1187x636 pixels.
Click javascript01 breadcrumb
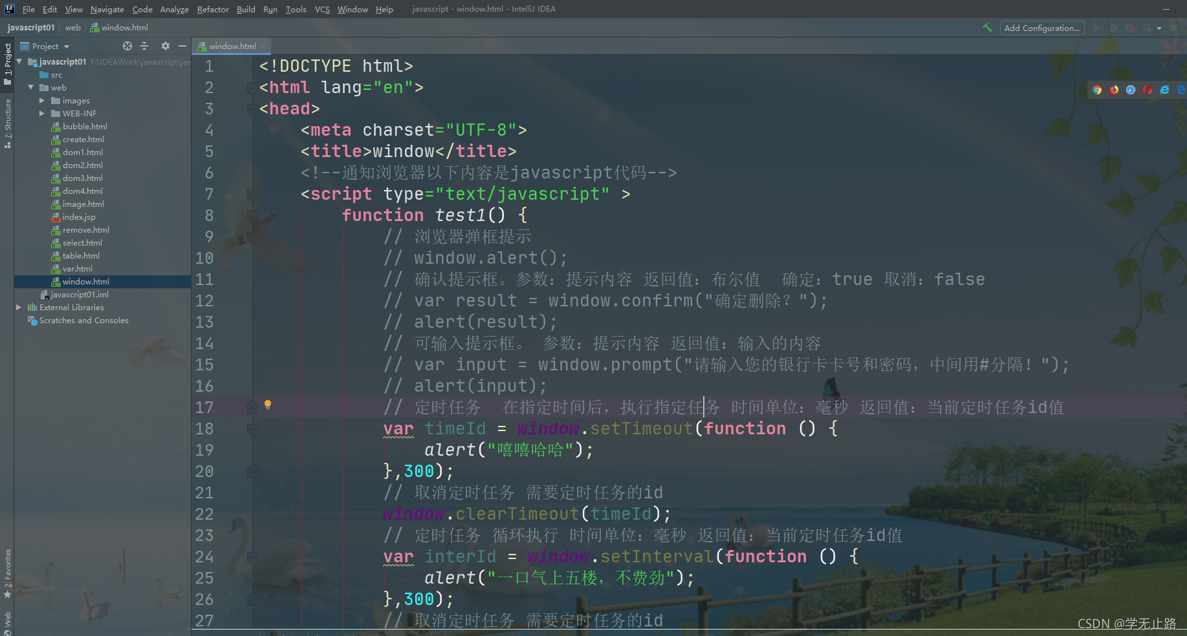click(x=31, y=27)
